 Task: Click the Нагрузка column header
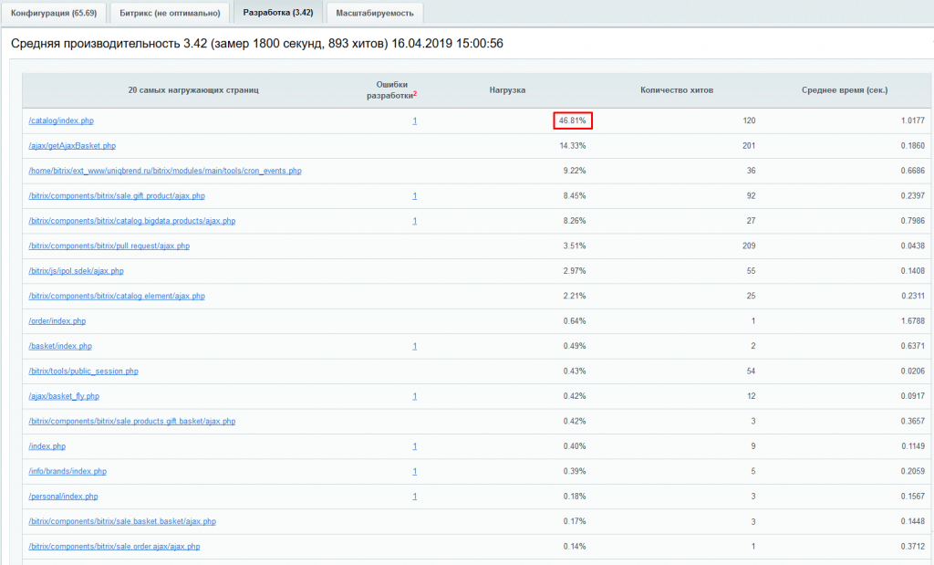pos(507,90)
